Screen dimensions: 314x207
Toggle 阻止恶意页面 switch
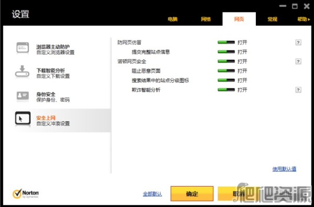(x=226, y=71)
